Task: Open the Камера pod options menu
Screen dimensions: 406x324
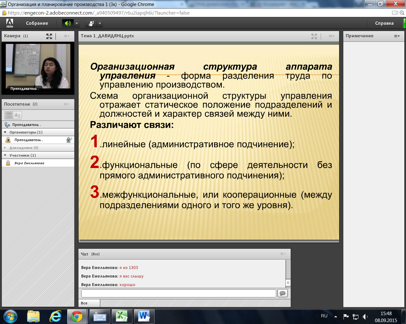Action: click(x=67, y=36)
